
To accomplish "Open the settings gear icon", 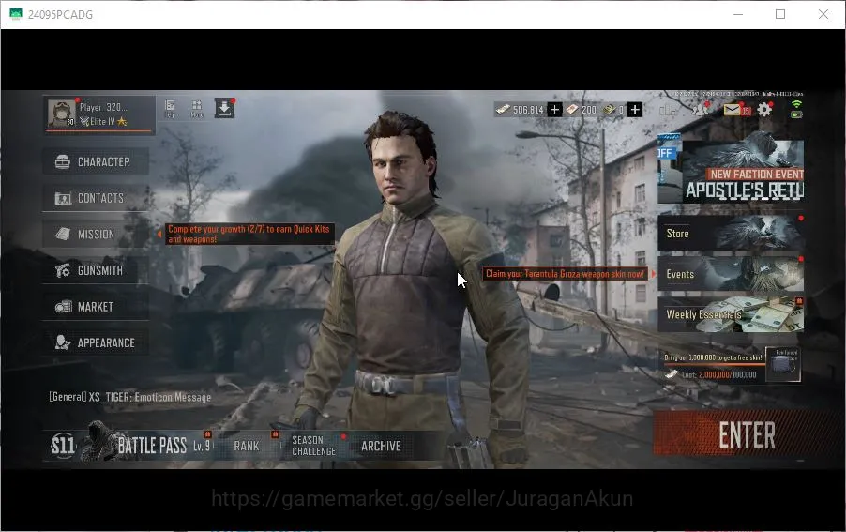I will [x=764, y=110].
